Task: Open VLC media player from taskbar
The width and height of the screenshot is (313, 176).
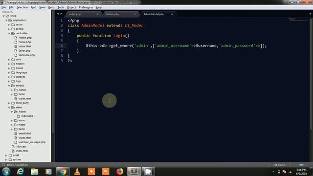Action: pyautogui.click(x=77, y=172)
